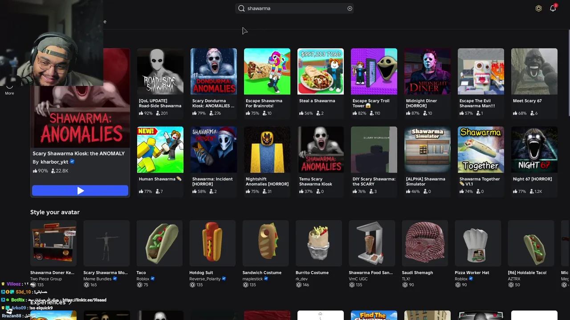
Task: Click Meet Scary 67 title text
Action: click(527, 101)
